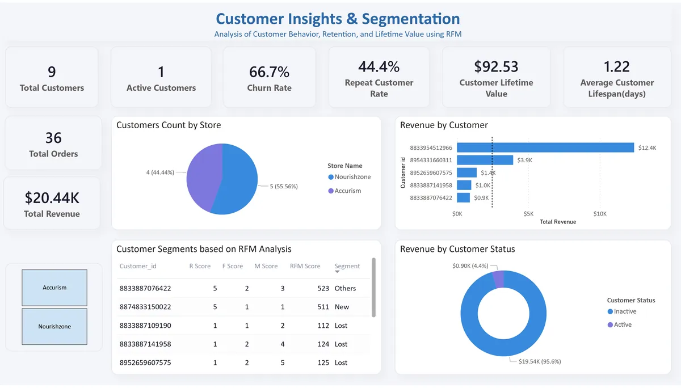Click the Active Customers card
Image resolution: width=681 pixels, height=388 pixels.
point(161,77)
